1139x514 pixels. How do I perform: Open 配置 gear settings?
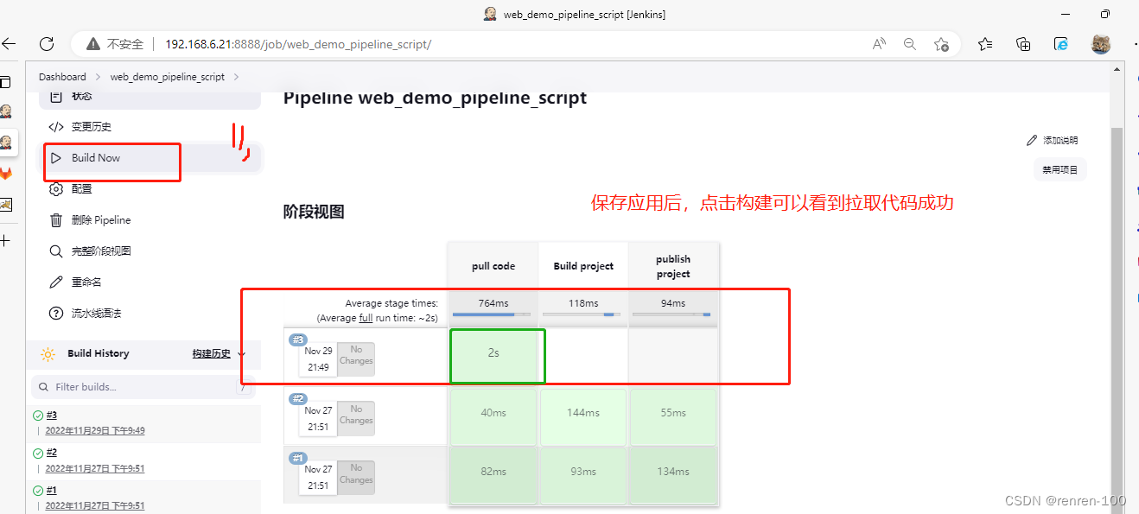click(x=71, y=189)
